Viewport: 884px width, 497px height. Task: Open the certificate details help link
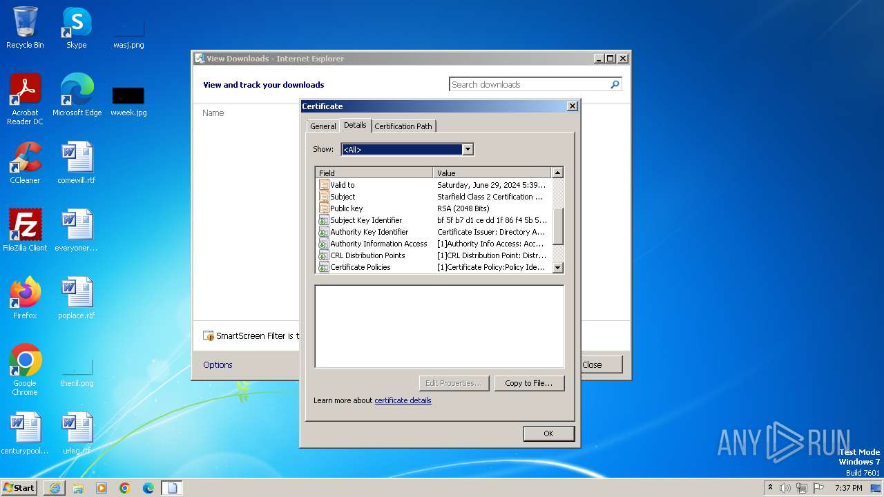click(403, 400)
